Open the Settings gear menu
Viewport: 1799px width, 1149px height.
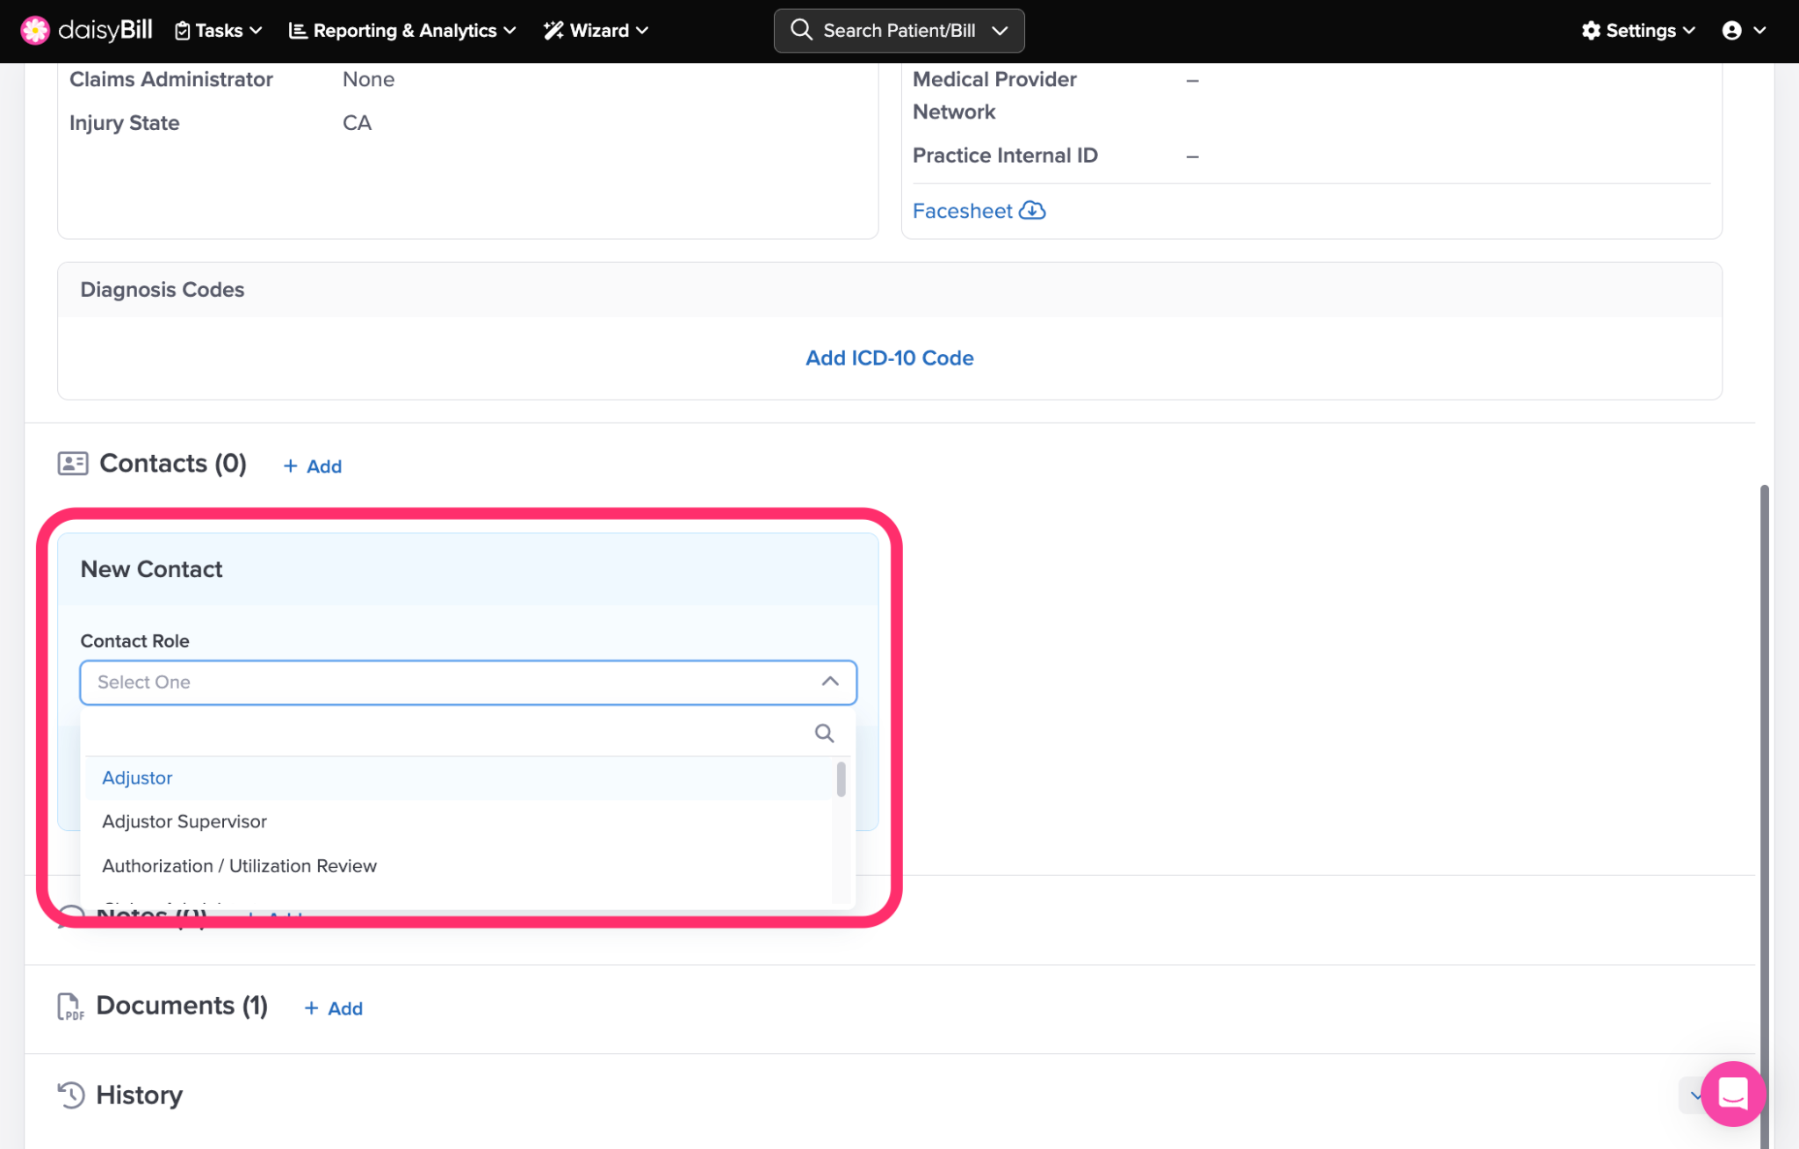1637,31
